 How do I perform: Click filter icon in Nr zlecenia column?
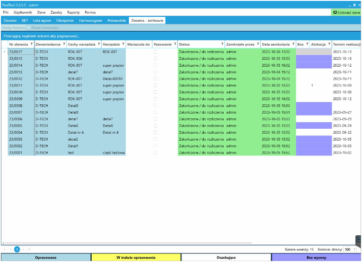31,44
